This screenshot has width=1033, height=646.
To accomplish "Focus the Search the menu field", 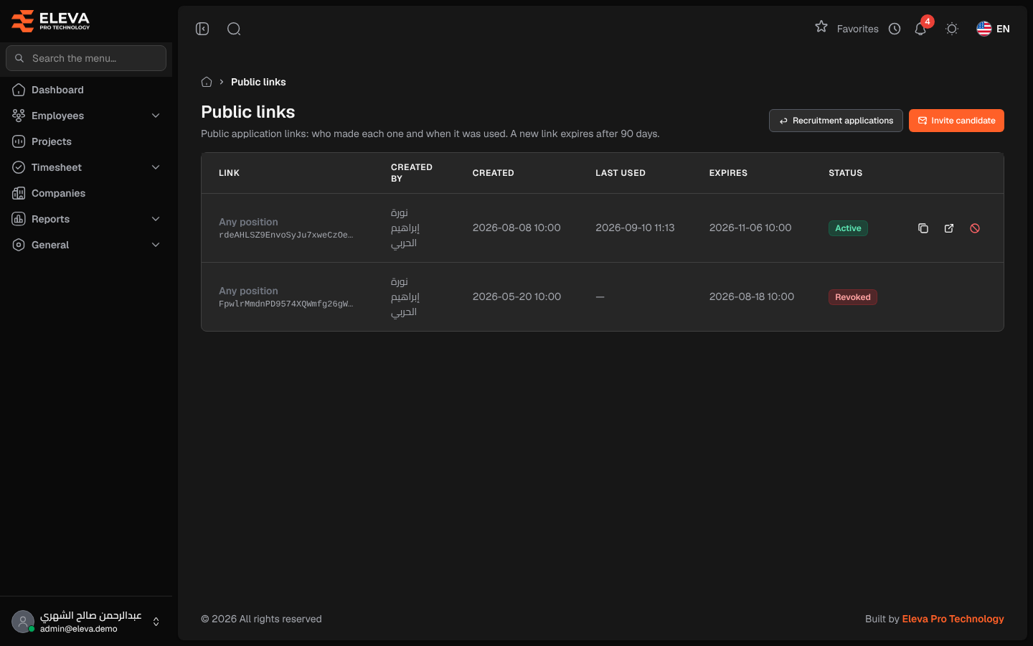I will [86, 58].
